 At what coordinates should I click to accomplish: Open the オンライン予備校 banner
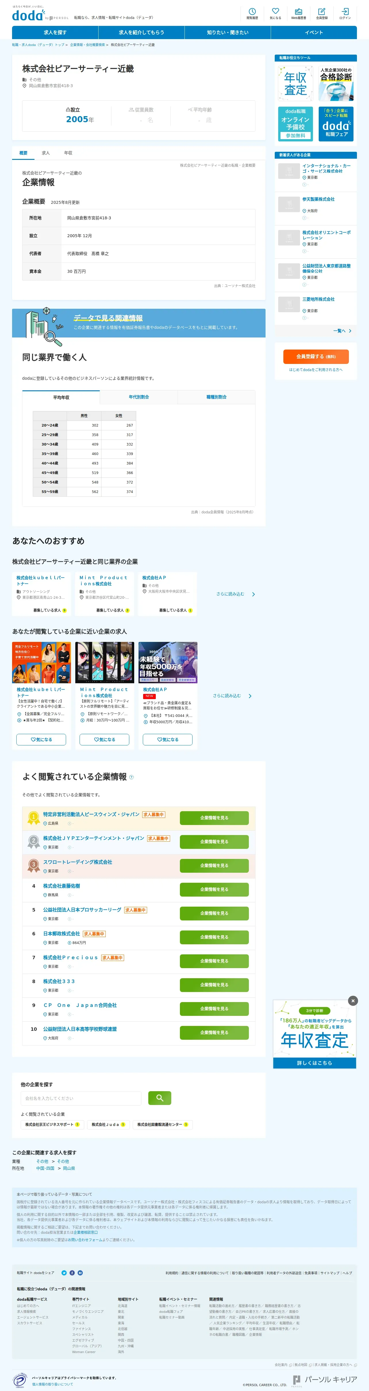click(295, 124)
